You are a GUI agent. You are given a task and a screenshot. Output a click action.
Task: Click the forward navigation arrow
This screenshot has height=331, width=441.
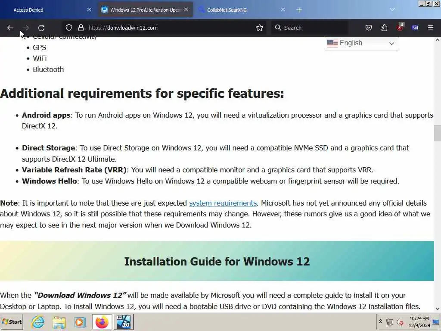pos(26,28)
